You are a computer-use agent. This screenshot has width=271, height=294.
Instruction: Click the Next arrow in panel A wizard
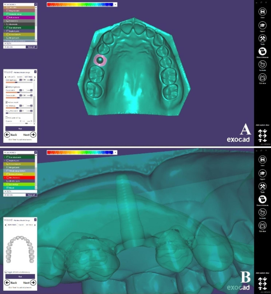click(x=33, y=135)
